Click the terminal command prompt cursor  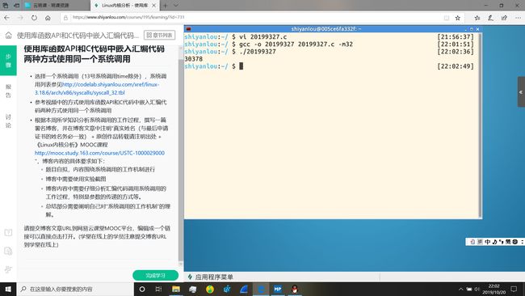(x=241, y=66)
